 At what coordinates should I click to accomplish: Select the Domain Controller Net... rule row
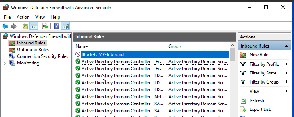point(152,97)
